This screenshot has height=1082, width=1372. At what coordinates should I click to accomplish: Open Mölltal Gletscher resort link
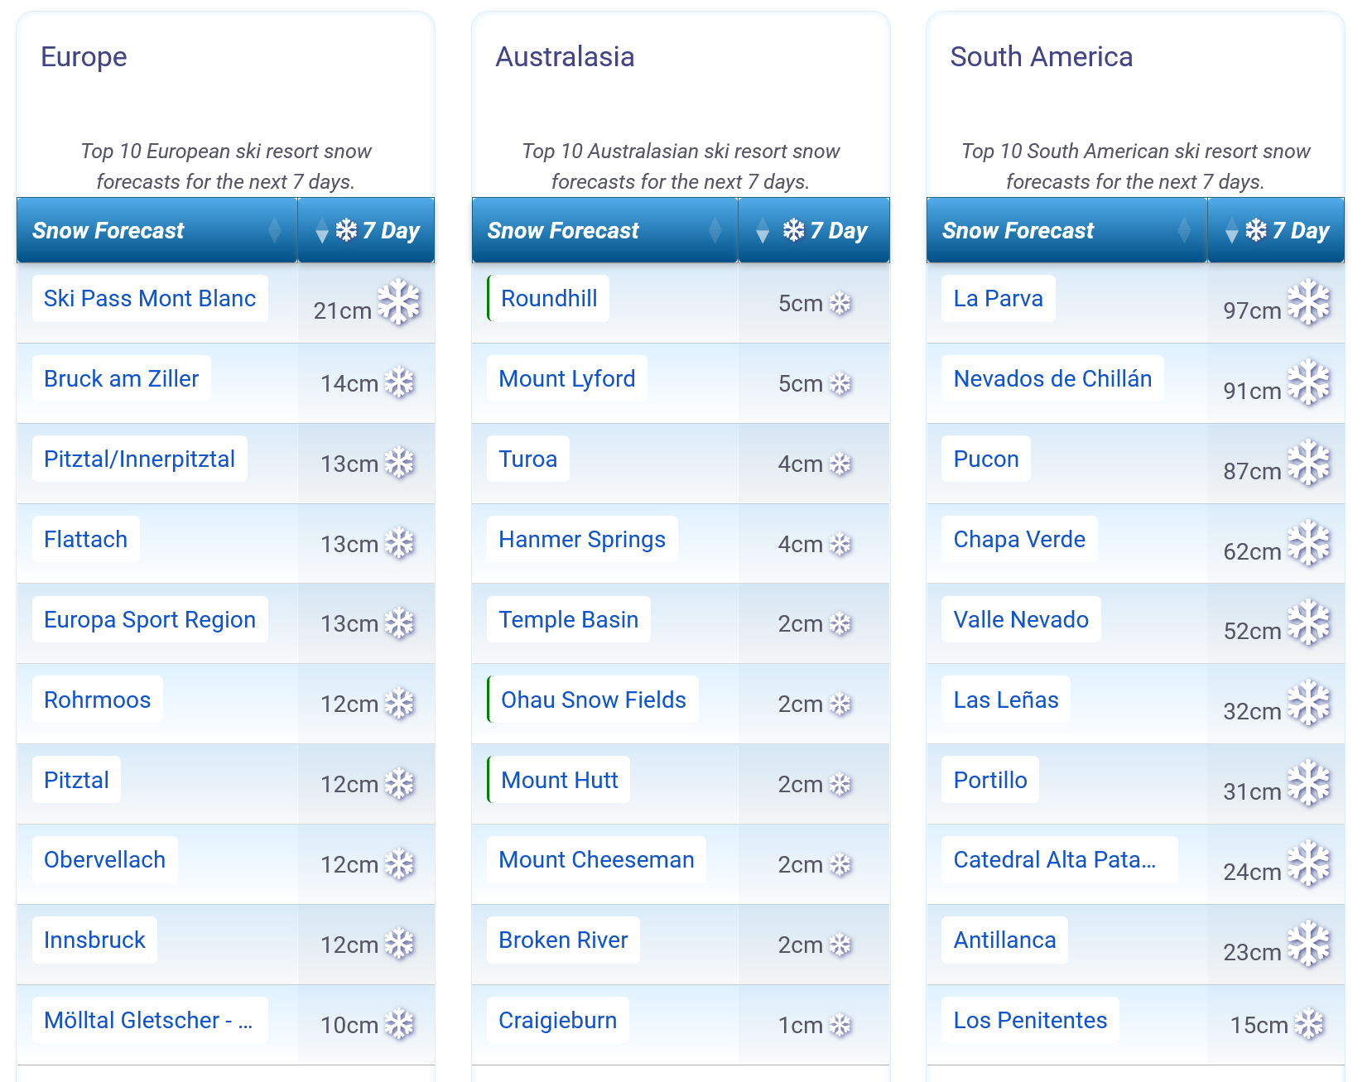(150, 1020)
